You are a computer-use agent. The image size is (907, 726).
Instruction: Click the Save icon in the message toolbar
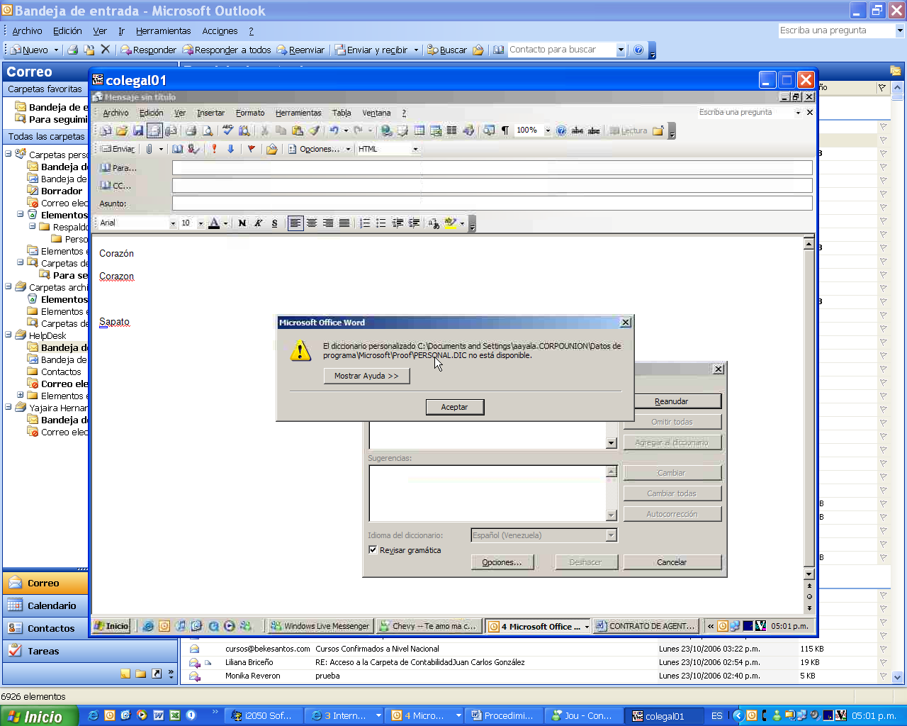pos(138,130)
